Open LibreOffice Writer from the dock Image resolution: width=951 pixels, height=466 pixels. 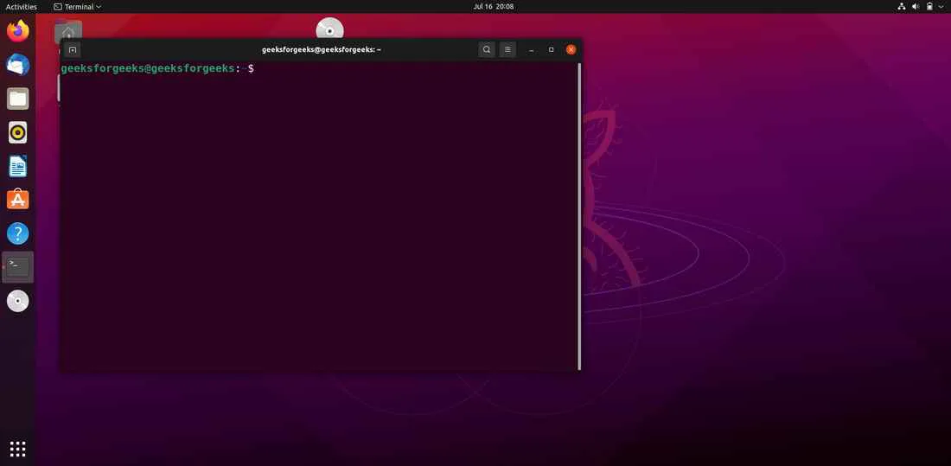click(18, 166)
